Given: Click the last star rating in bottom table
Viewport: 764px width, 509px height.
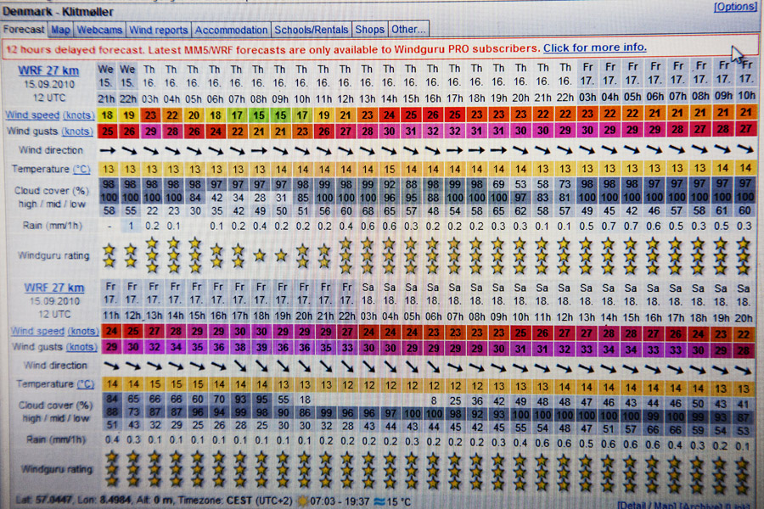Looking at the screenshot, I should (x=743, y=470).
